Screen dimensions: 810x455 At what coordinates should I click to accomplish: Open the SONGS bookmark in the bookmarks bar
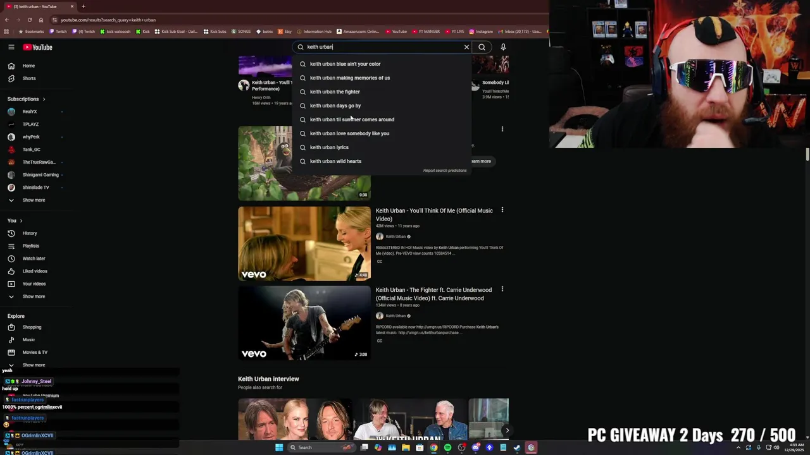tap(241, 32)
